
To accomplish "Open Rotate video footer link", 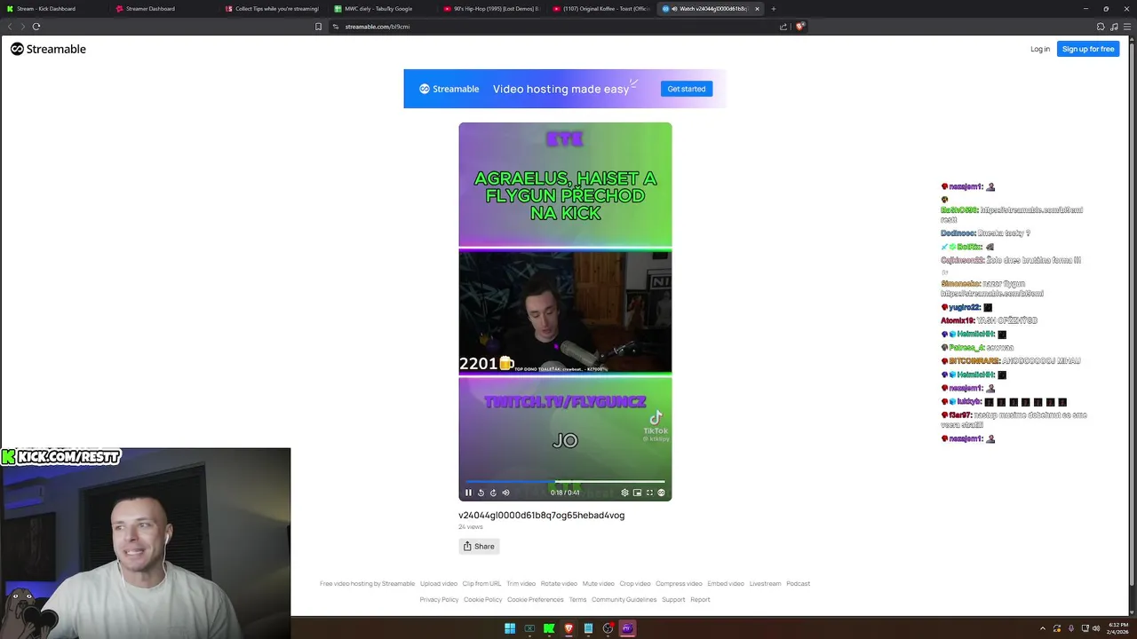I will (559, 584).
